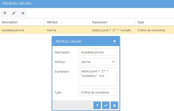Edit selected attribute with pencil icon
Image resolution: width=174 pixels, height=111 pixels.
click(14, 13)
